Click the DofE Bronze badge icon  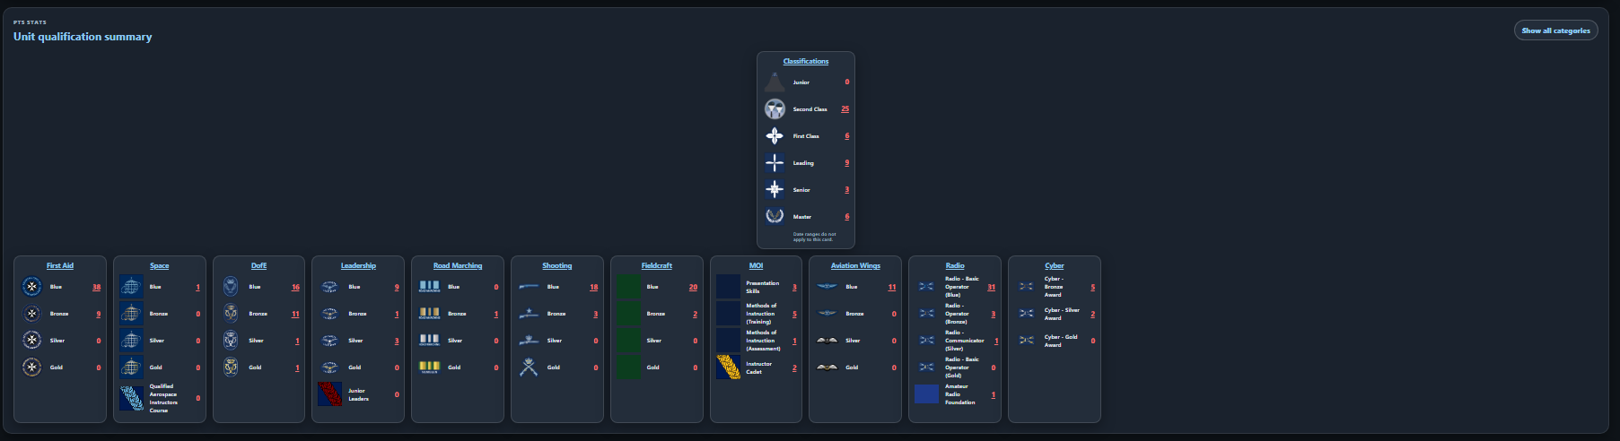[231, 314]
